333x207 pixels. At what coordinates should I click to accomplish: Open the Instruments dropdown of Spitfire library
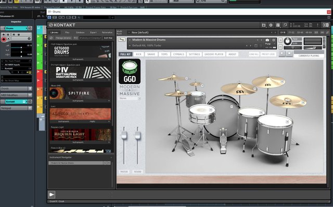pyautogui.click(x=80, y=101)
